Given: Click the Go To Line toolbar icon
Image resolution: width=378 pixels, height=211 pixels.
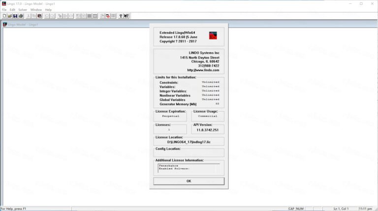Looking at the screenshot, I should [65, 16].
